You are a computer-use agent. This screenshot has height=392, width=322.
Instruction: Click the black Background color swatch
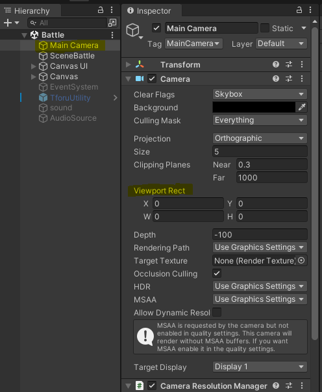[254, 107]
